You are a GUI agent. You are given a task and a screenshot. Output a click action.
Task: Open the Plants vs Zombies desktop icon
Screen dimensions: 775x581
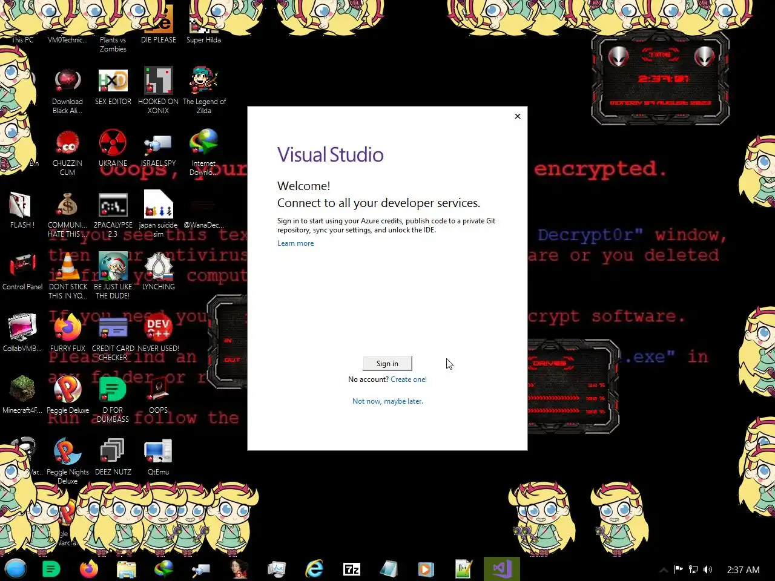(113, 30)
